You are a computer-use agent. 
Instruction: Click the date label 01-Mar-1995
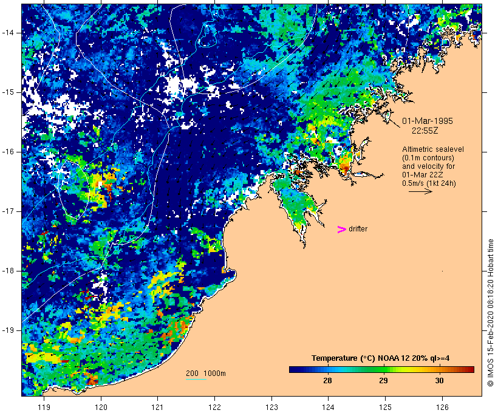pyautogui.click(x=428, y=121)
